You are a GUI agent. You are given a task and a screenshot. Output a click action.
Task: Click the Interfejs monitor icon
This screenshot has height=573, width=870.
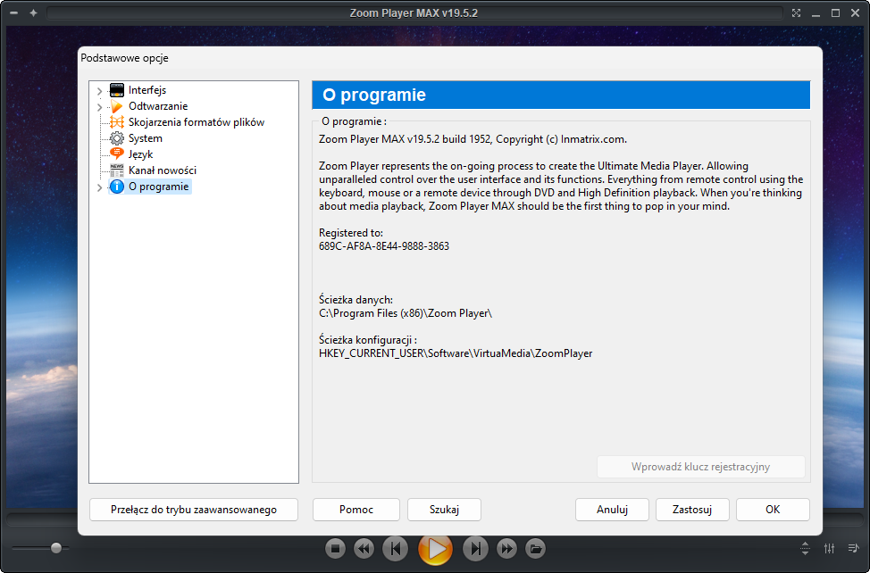(x=116, y=90)
